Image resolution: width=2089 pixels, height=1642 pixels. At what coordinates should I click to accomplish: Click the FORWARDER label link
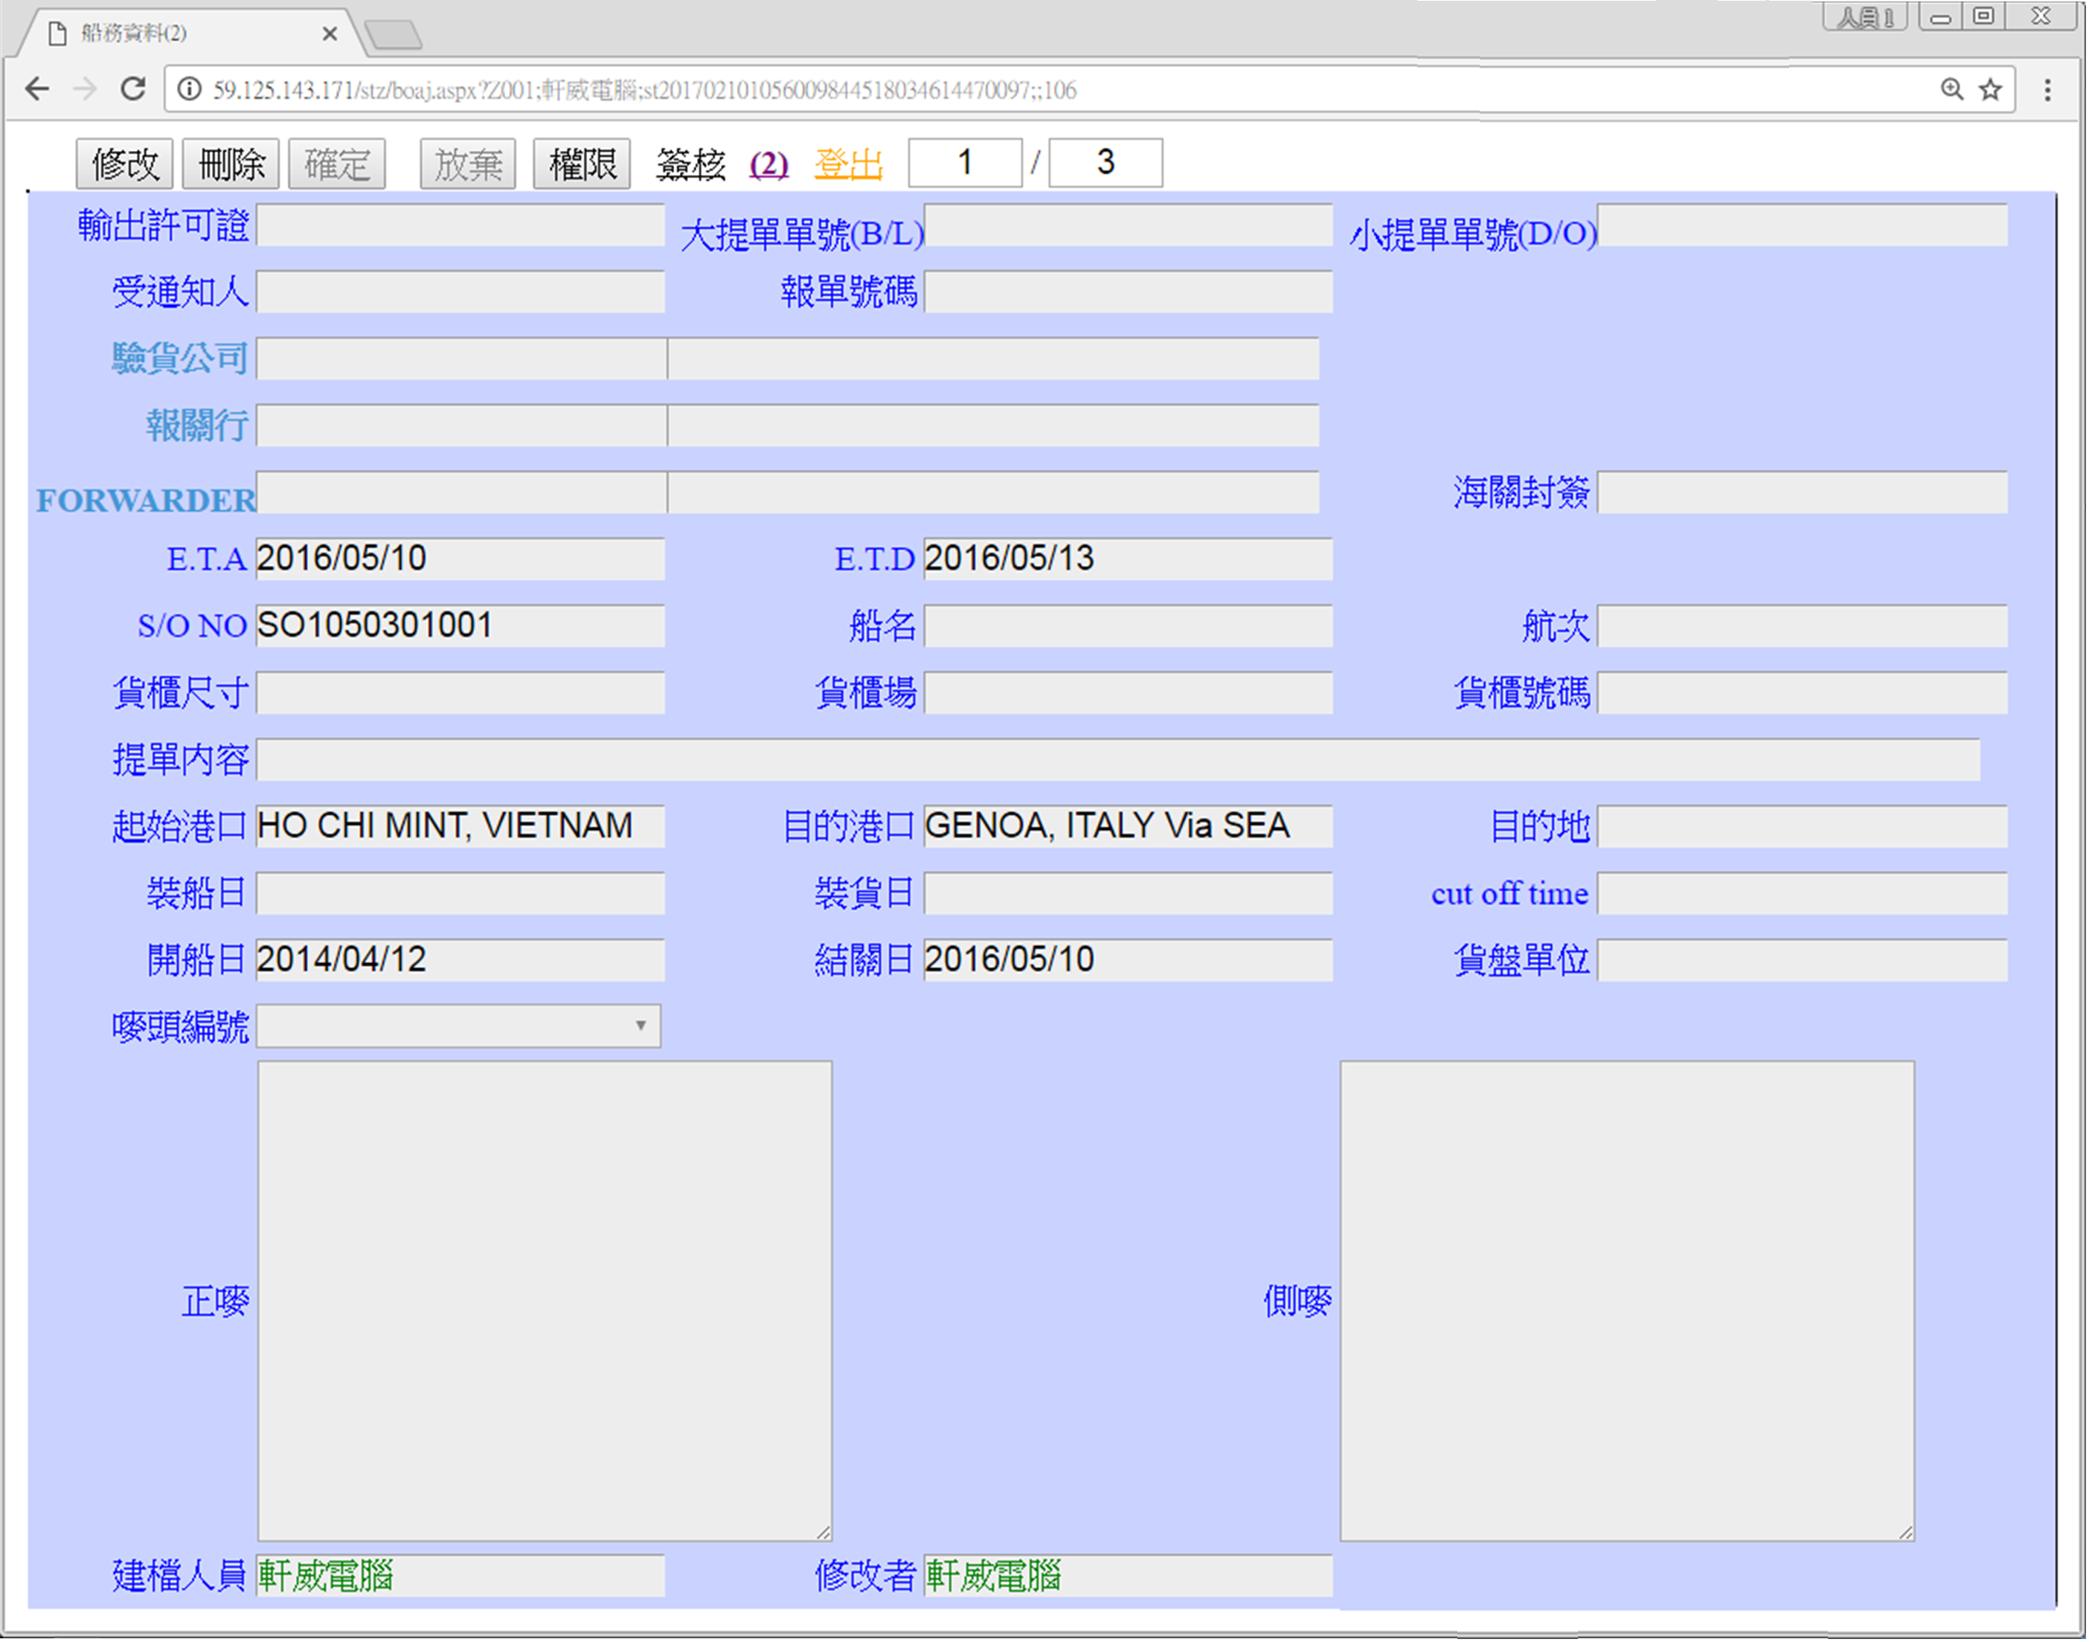[x=147, y=501]
